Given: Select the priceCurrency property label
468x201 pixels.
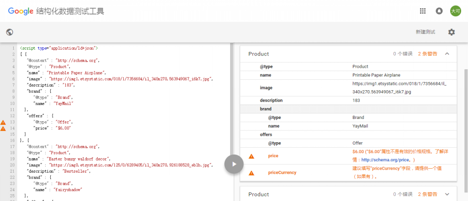Looking at the screenshot, I should click(282, 173).
